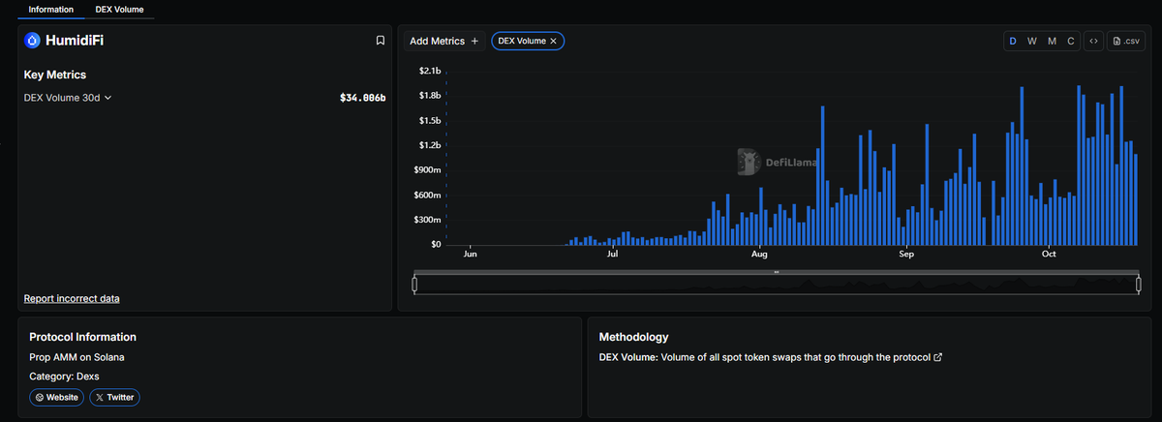This screenshot has height=422, width=1162.
Task: Expand the DEX Volume 30d dropdown
Action: click(68, 98)
